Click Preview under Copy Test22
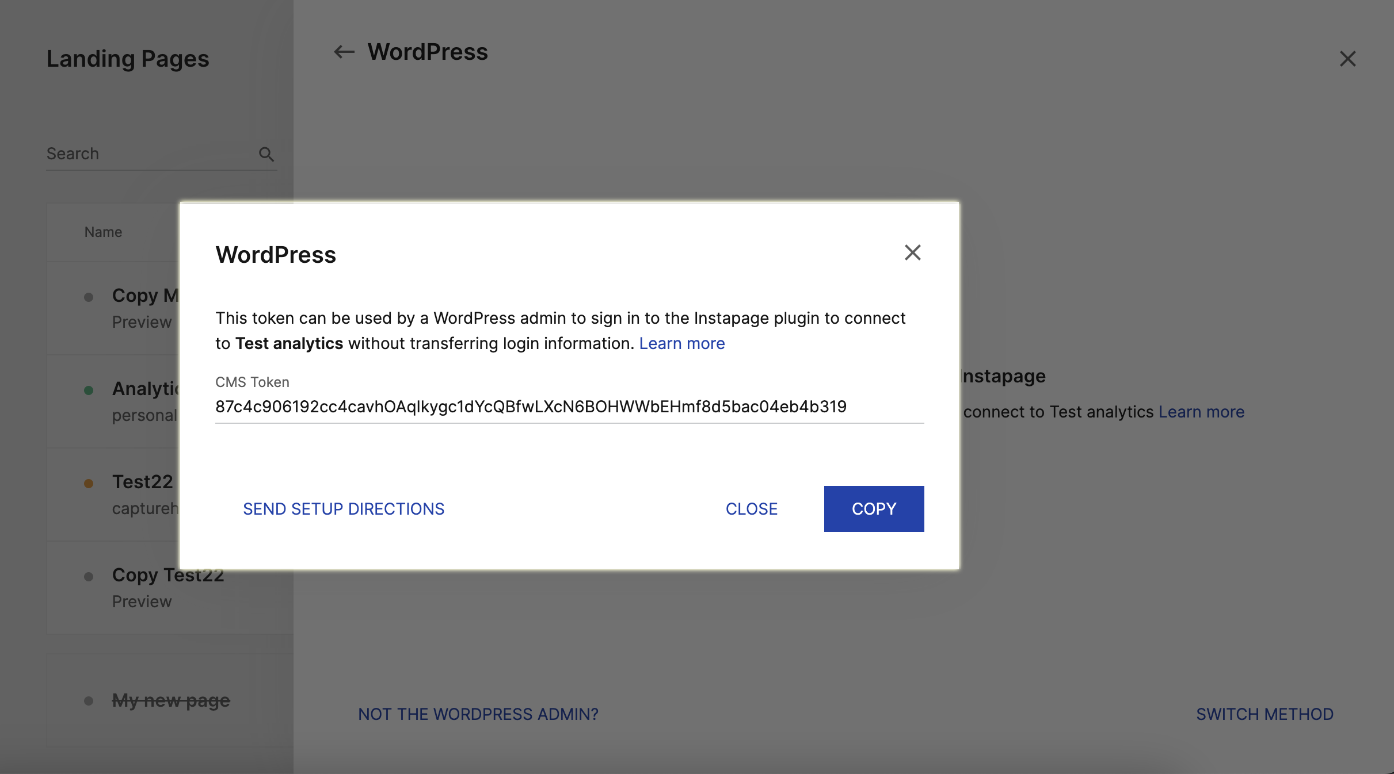This screenshot has width=1394, height=774. (142, 601)
